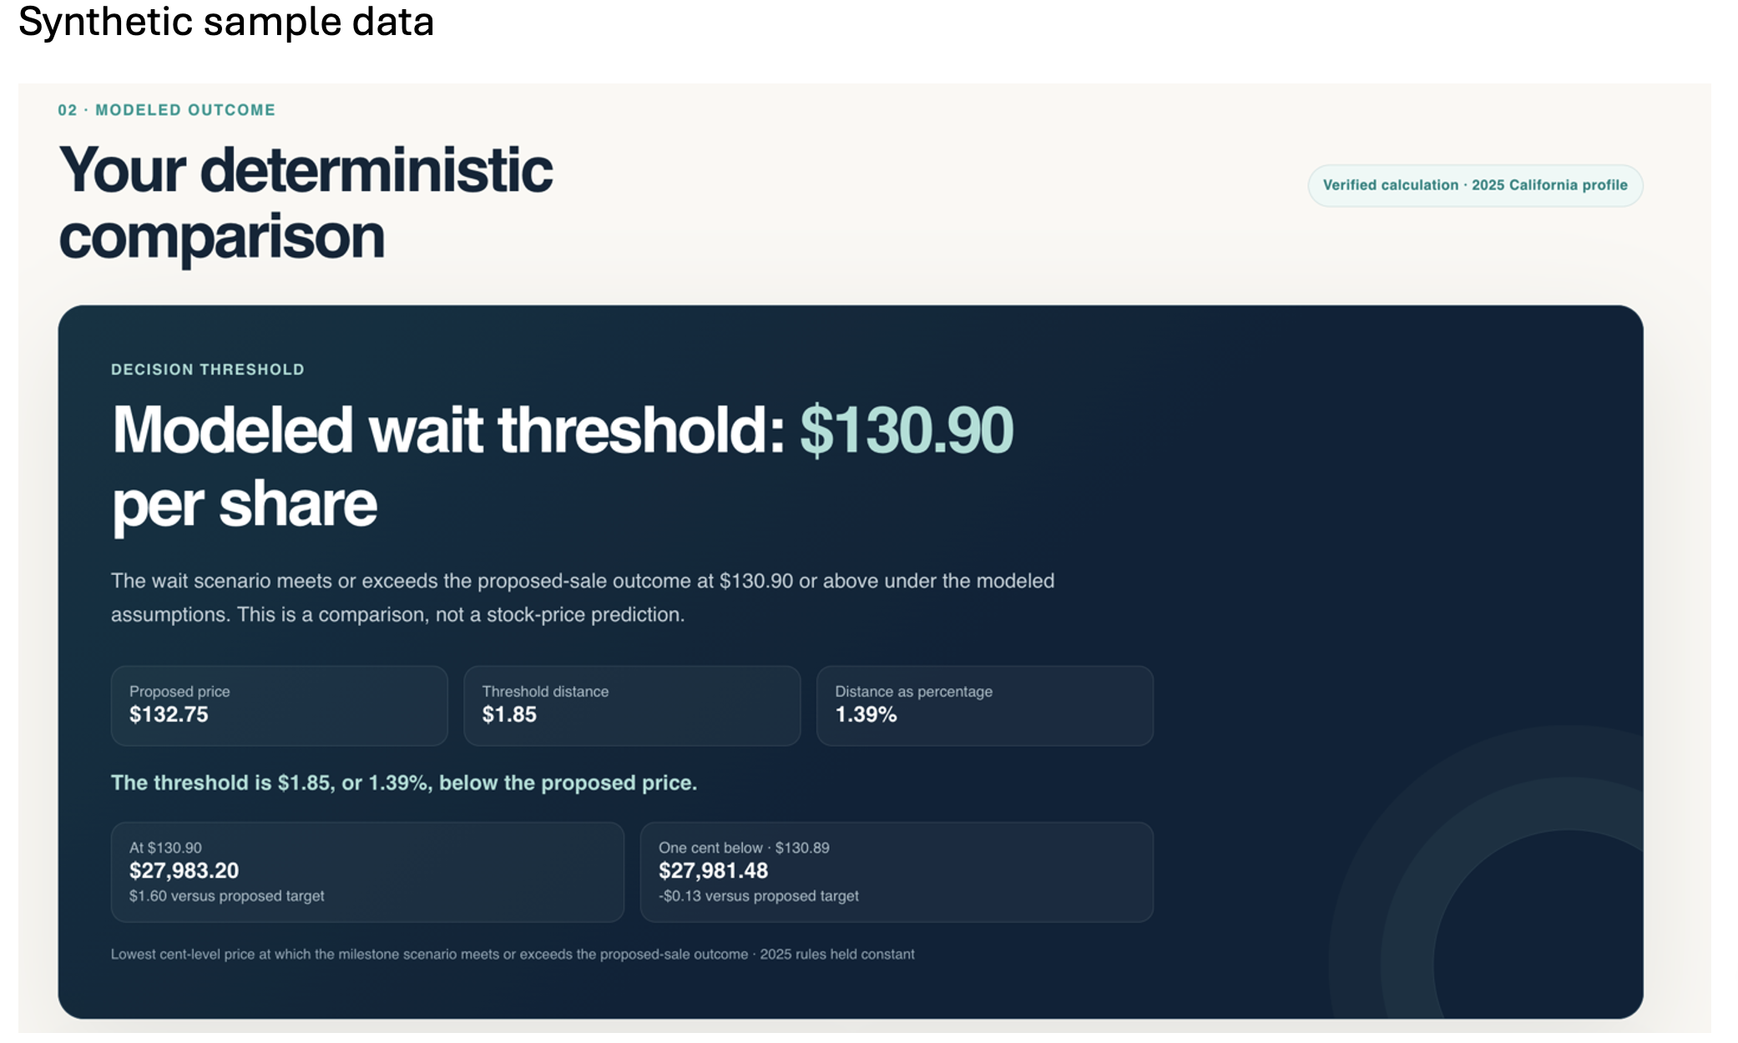Click the decorative ring graphic in card corner
This screenshot has width=1738, height=1043.
(x=1486, y=872)
